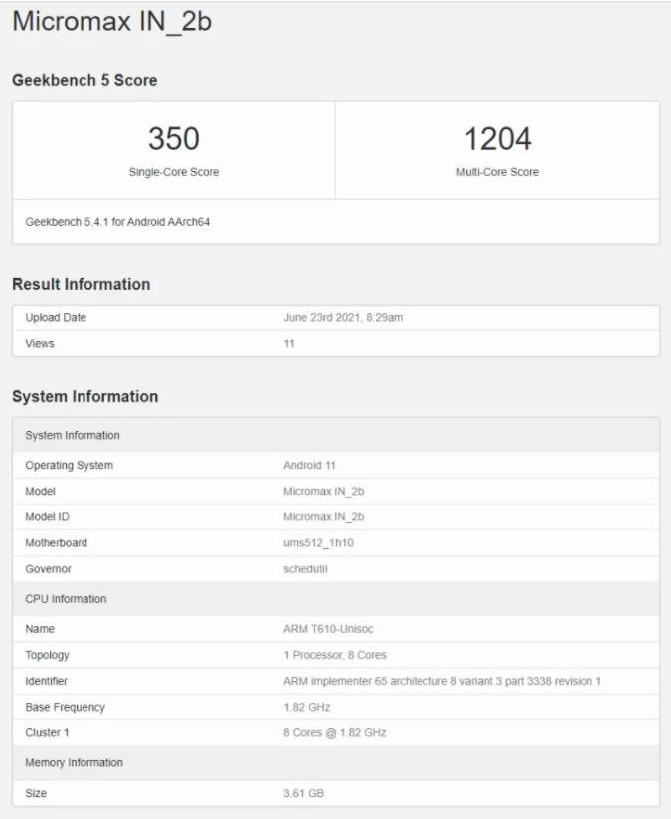Click the Model ID label
This screenshot has width=671, height=819.
click(47, 517)
